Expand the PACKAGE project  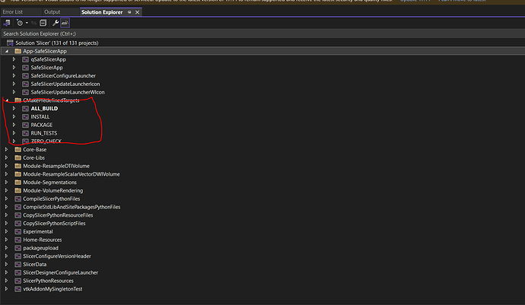coord(14,125)
